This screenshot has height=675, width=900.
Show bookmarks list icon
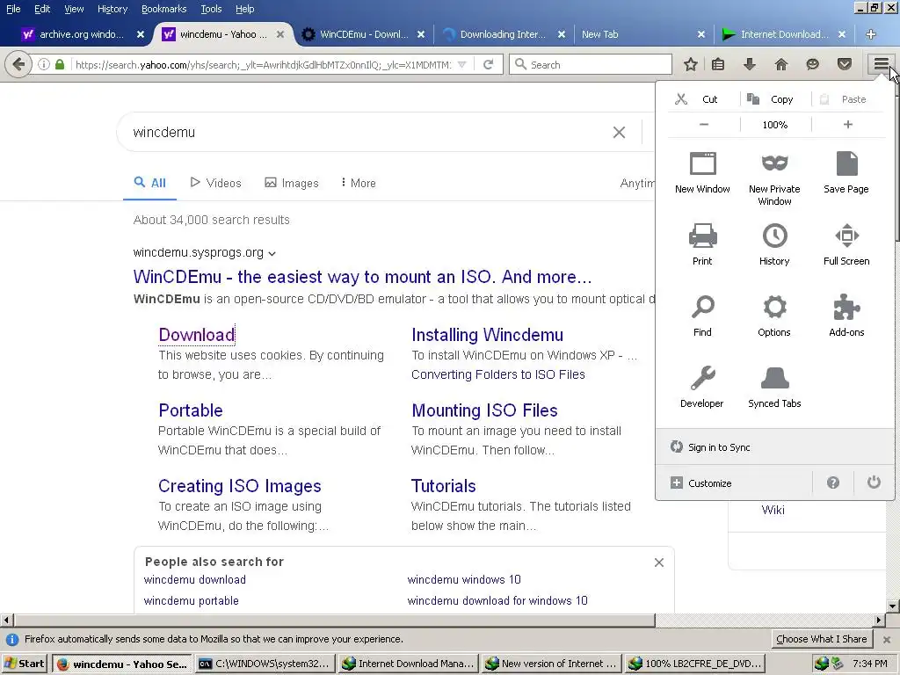(x=718, y=64)
